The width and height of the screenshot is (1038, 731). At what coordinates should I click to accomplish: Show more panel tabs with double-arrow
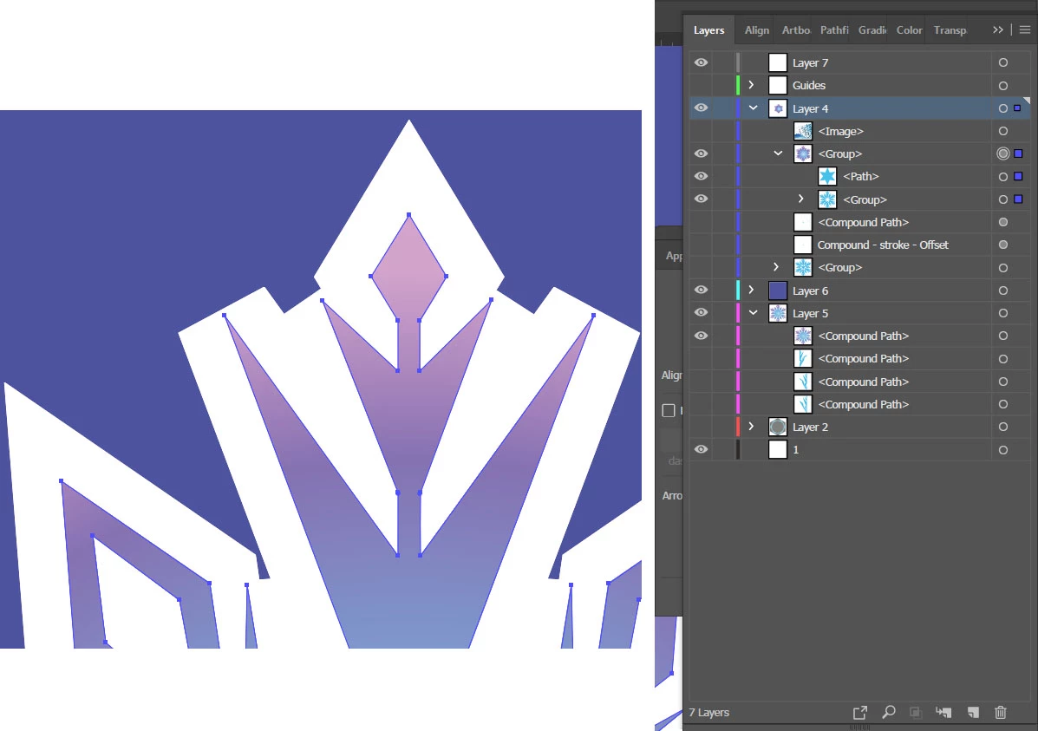coord(997,29)
